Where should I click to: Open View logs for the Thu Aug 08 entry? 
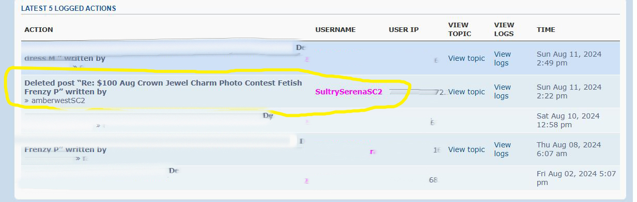pos(502,149)
